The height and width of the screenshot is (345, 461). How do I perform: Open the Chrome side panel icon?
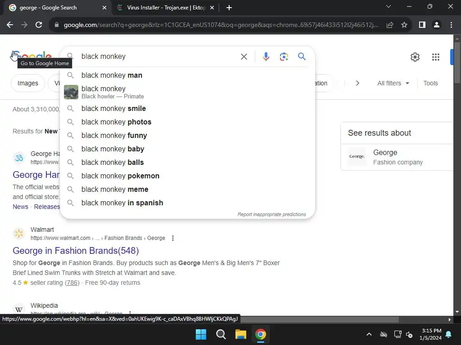[x=422, y=25]
